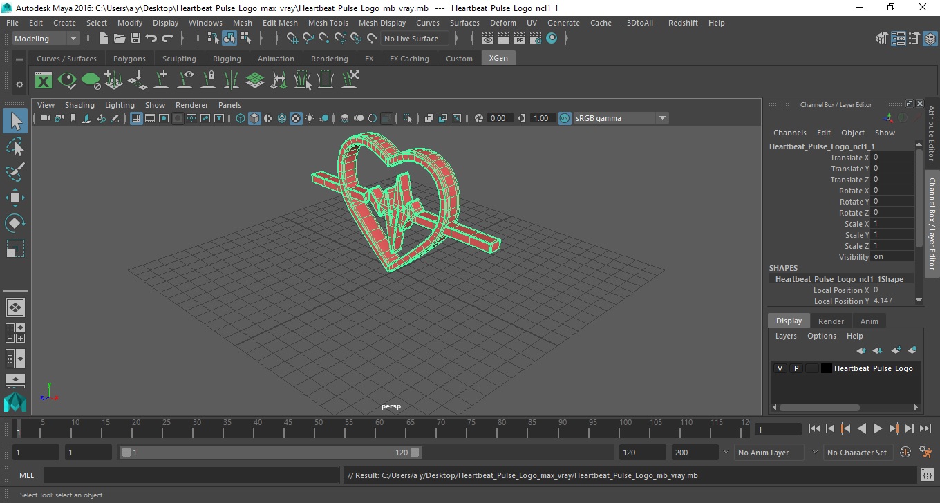Enable snap to points magnet
The width and height of the screenshot is (940, 503).
[323, 39]
